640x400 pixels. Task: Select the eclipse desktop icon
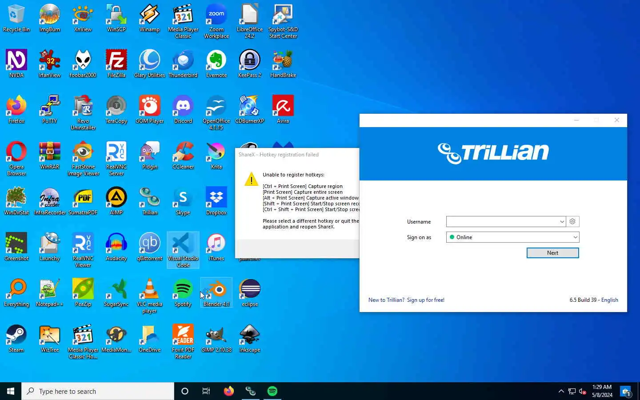click(250, 293)
